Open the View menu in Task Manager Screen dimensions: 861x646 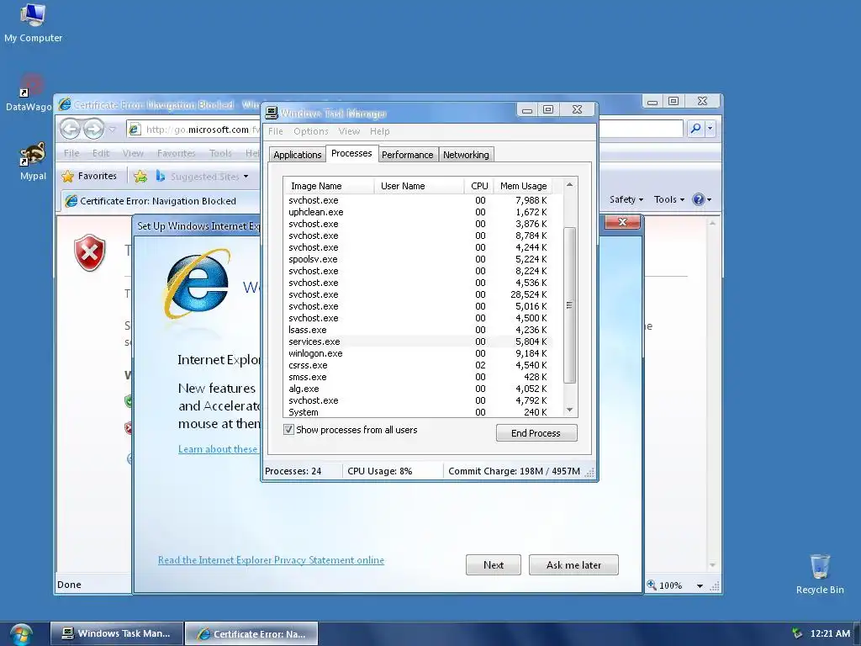(349, 131)
